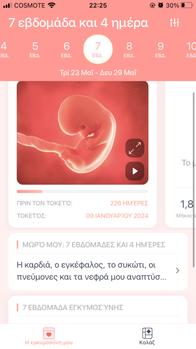Select week 9 in week selector
The height and width of the screenshot is (349, 196).
click(160, 49)
